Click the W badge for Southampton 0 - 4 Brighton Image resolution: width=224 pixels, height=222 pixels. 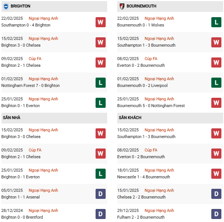tap(100, 22)
